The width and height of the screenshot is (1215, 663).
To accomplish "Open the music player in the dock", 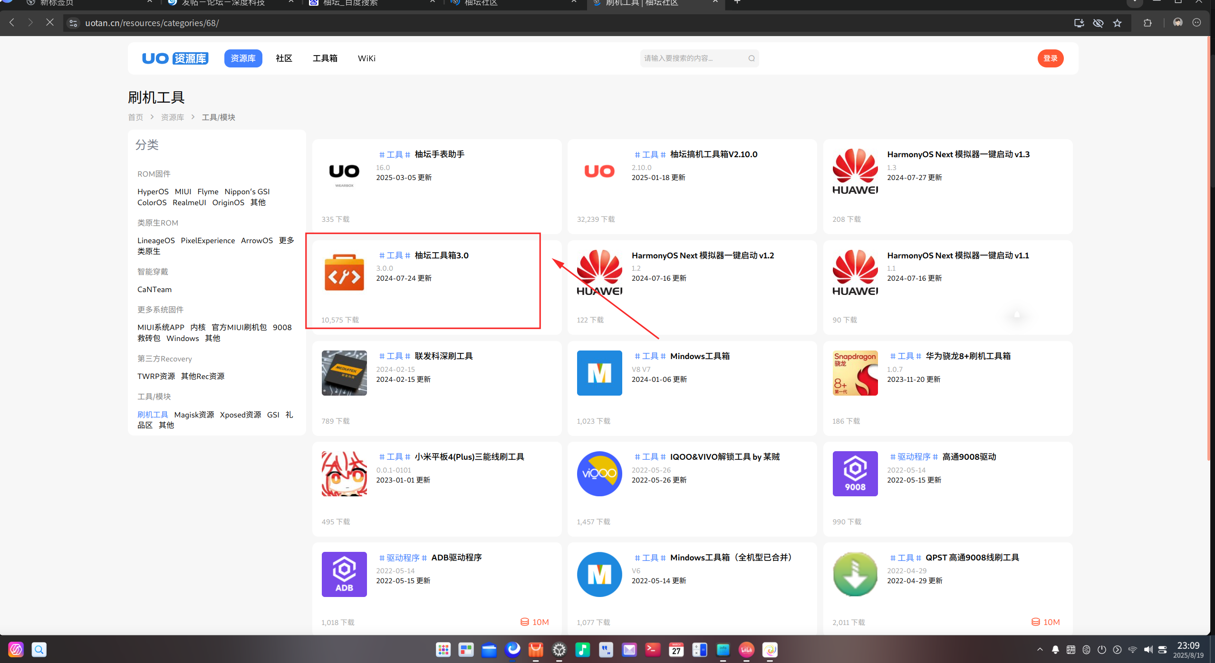I will 583,649.
